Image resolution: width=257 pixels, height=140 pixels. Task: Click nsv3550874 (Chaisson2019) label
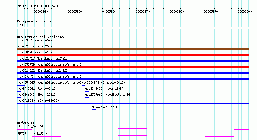coord(103,83)
